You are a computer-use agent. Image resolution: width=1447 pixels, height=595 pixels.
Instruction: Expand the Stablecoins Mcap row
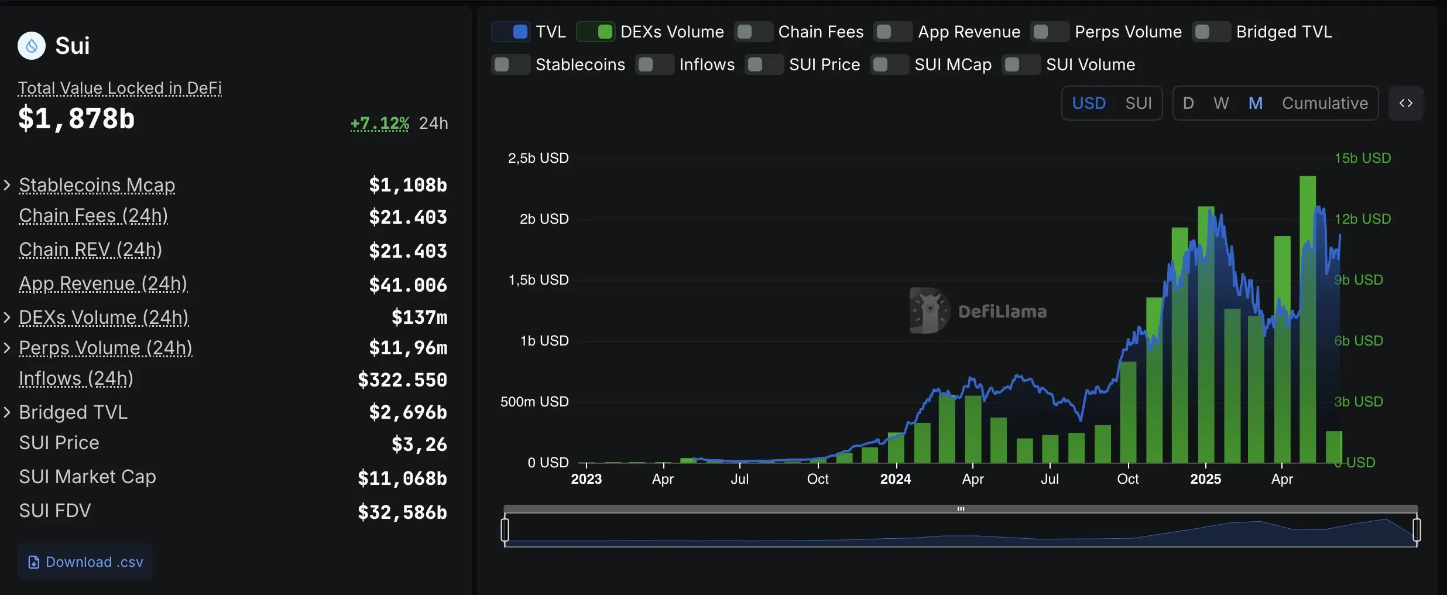coord(7,185)
